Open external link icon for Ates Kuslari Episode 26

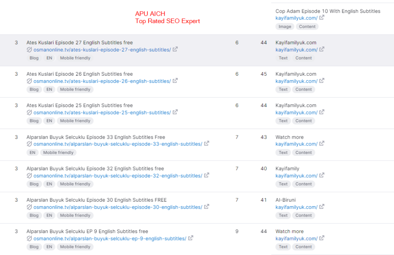175,81
